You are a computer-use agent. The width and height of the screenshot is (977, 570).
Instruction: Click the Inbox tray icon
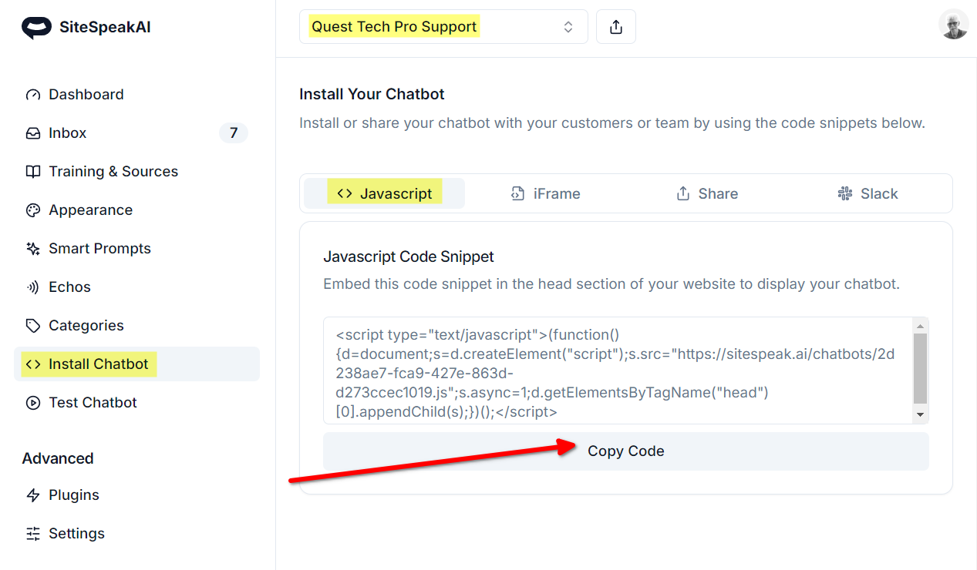32,133
